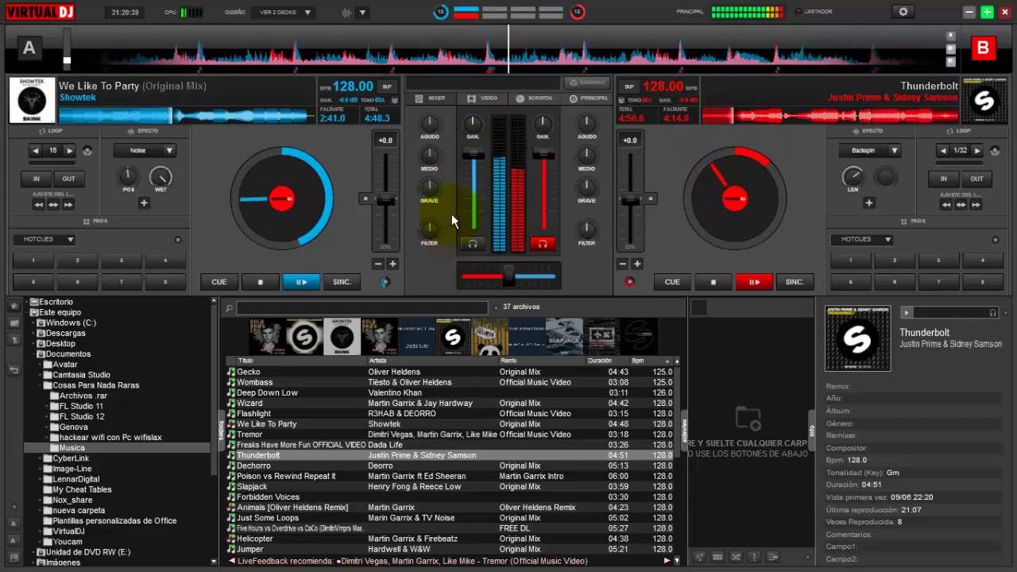
Task: Expand the Unidad de DVD RW (E:) node
Action: click(x=33, y=552)
